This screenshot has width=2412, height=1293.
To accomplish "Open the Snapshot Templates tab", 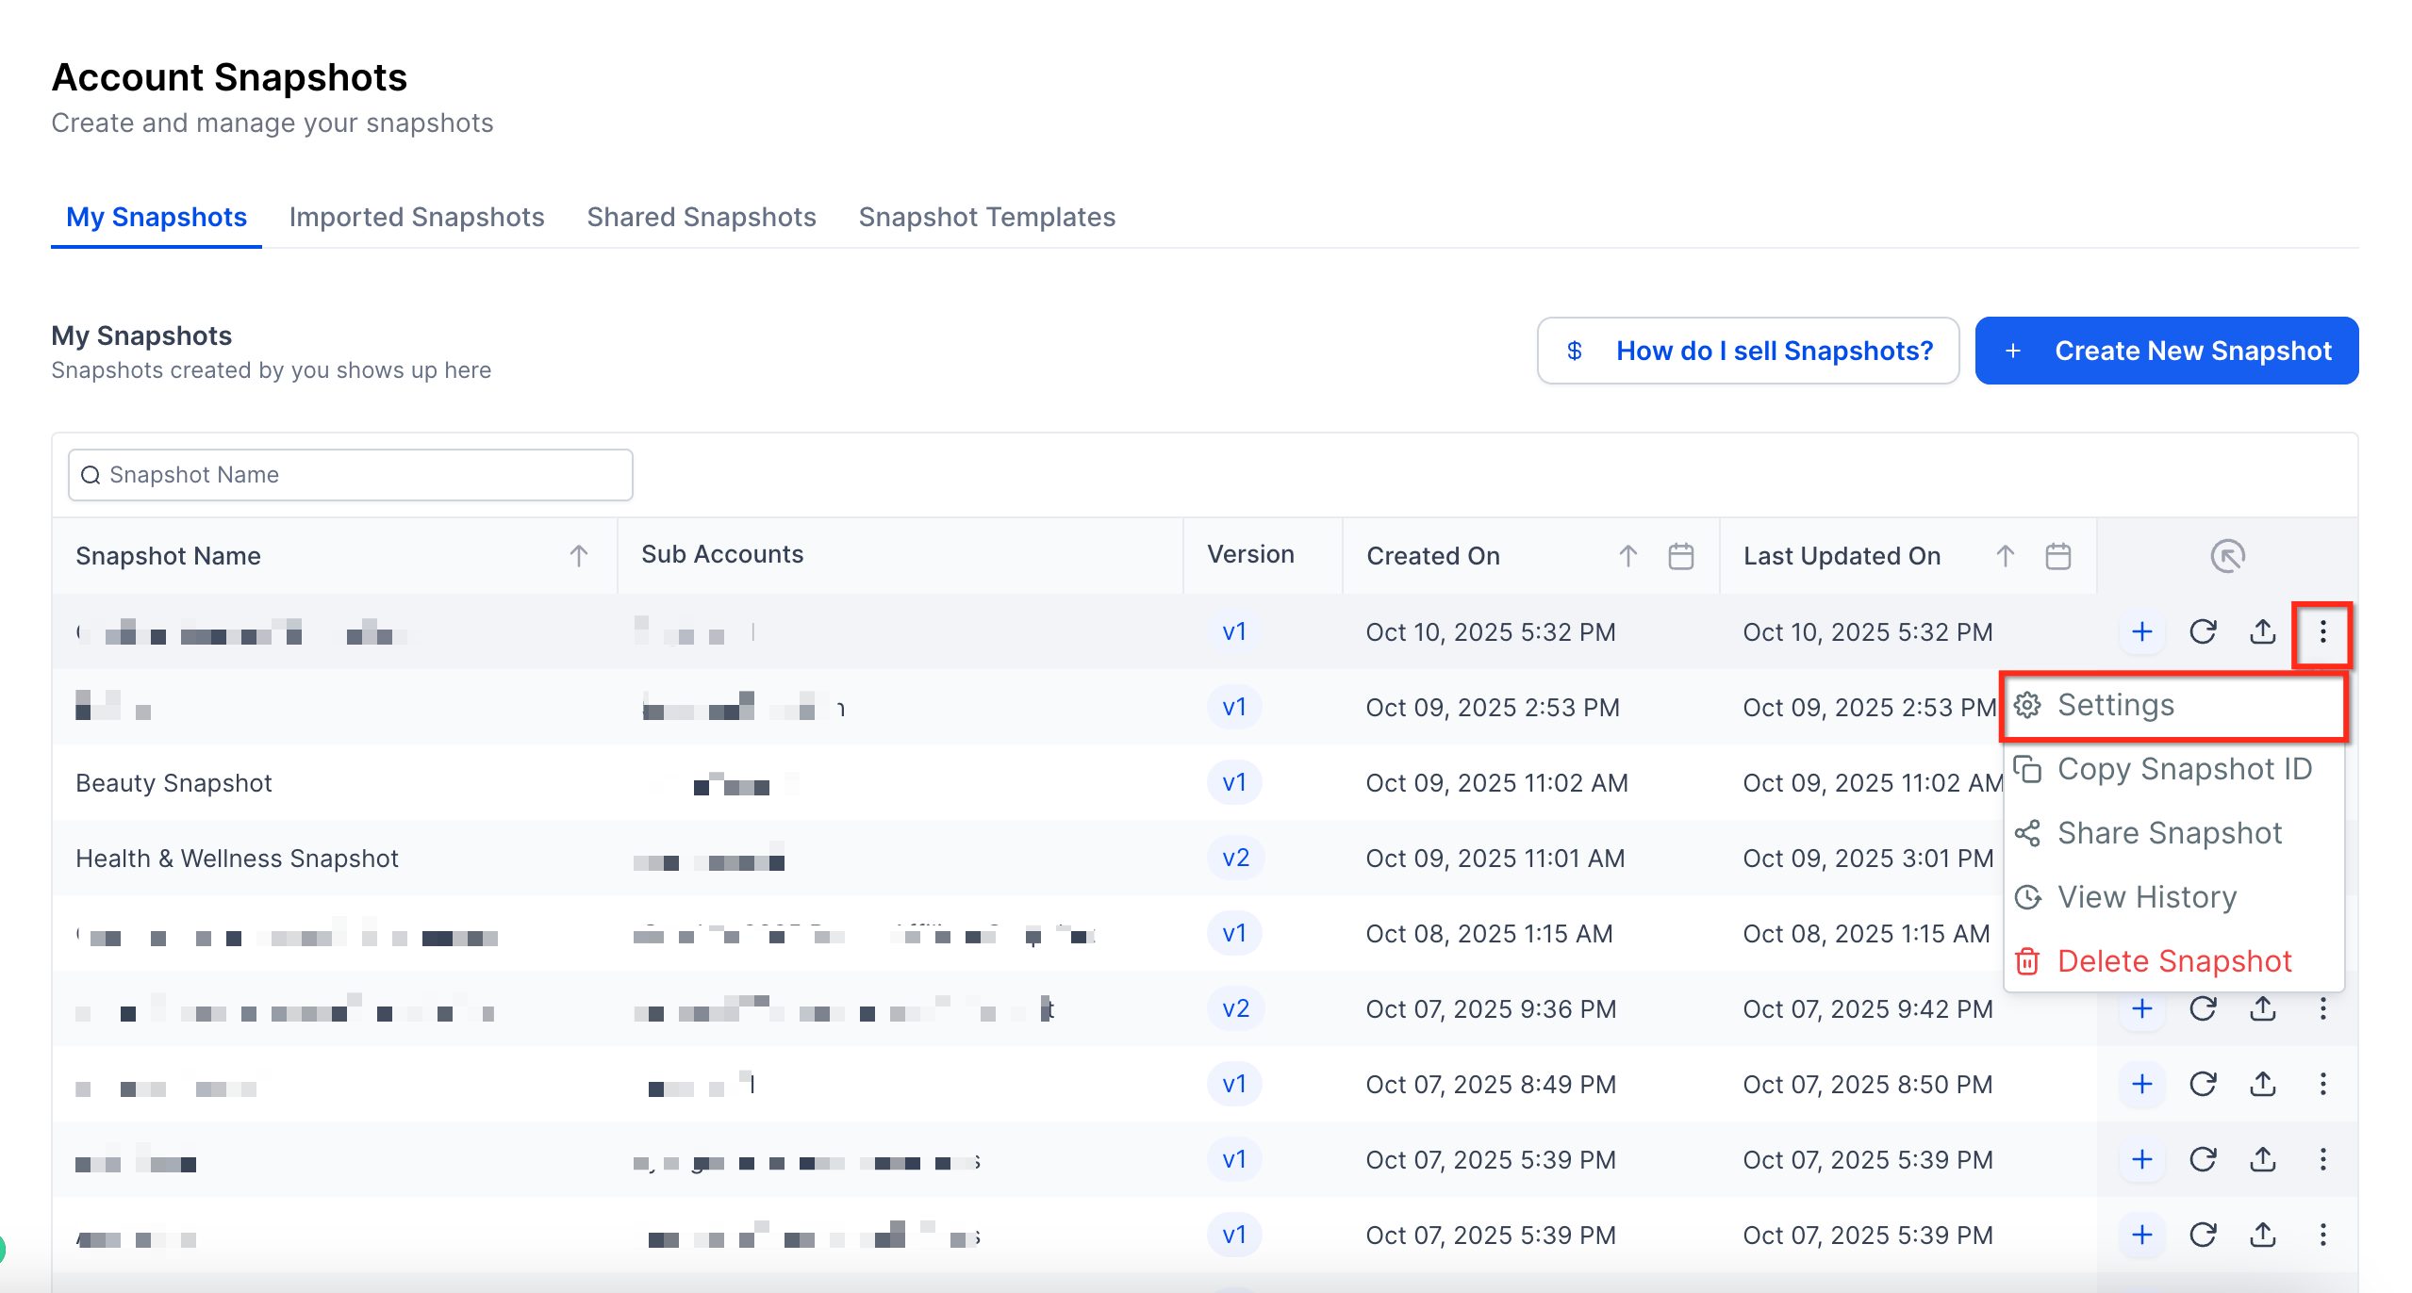I will pos(986,217).
